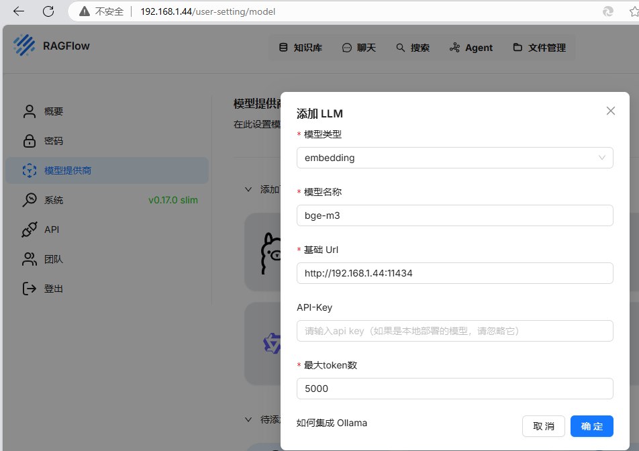Select the API sidebar icon
The height and width of the screenshot is (451, 639).
point(29,229)
